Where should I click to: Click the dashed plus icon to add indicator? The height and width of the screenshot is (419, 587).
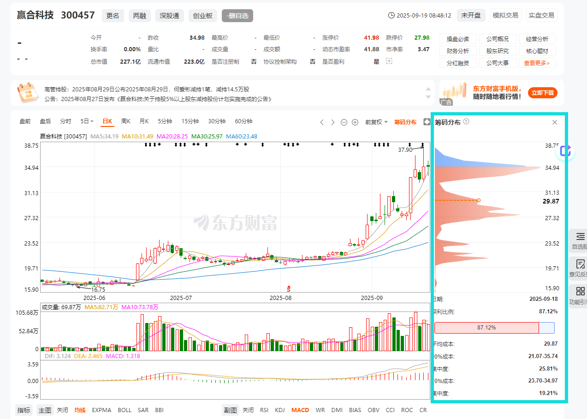point(389,61)
